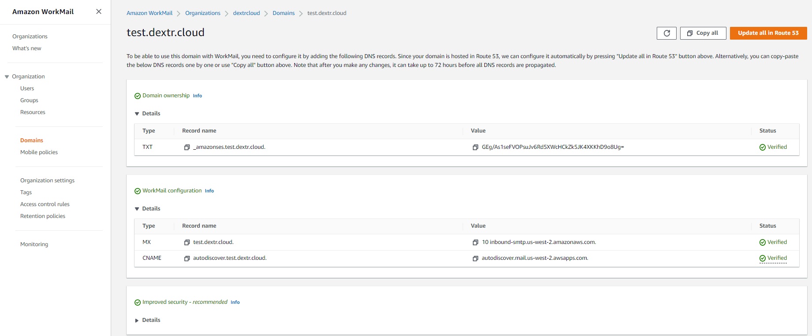Viewport: 812px width, 336px height.
Task: Open Access control rules in sidebar
Action: [45, 204]
